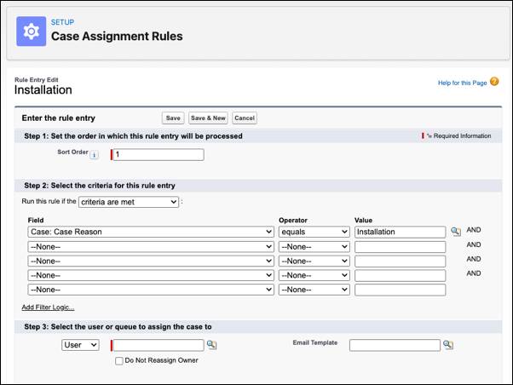Click the fifth row Value field
513x385 pixels.
tap(401, 290)
